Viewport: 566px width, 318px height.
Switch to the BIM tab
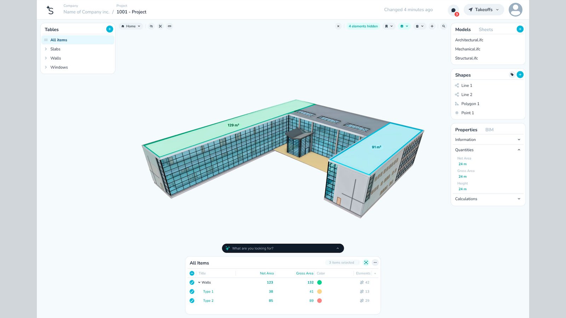point(489,130)
